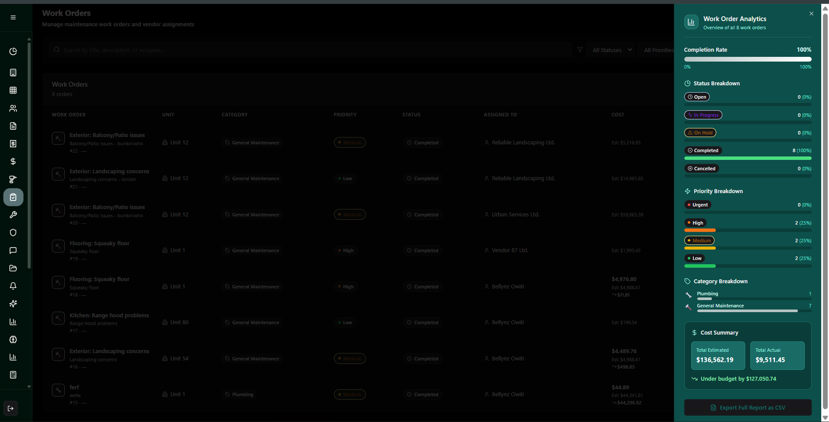Click the Open status badge

697,97
